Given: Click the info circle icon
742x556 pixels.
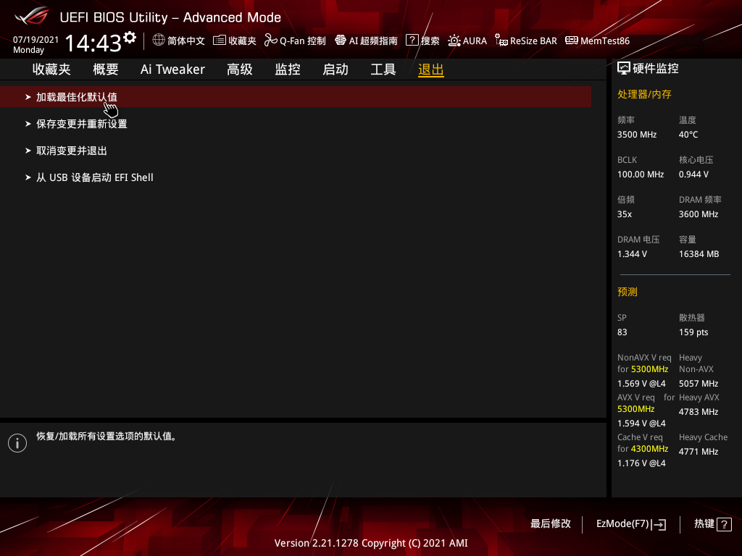Looking at the screenshot, I should [17, 443].
